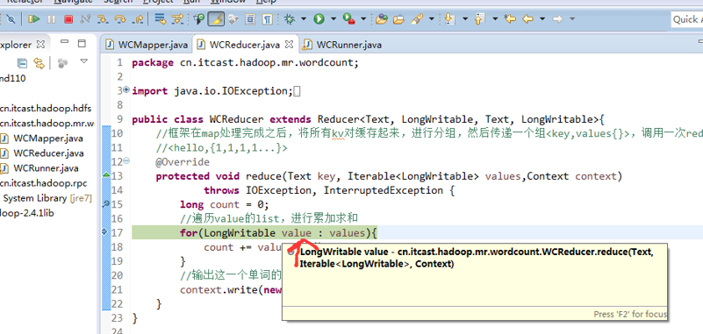Open the Search flashlight dropdown arrow

coord(431,19)
